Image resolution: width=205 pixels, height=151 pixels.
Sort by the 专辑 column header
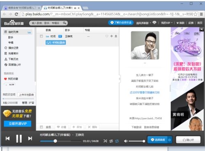point(87,30)
